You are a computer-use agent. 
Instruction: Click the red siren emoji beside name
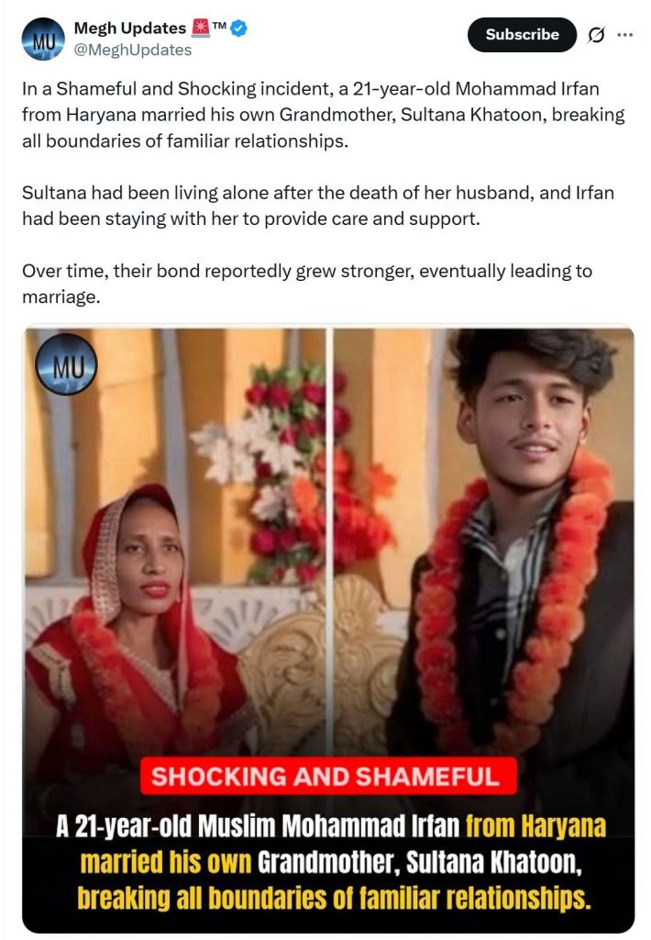(200, 28)
